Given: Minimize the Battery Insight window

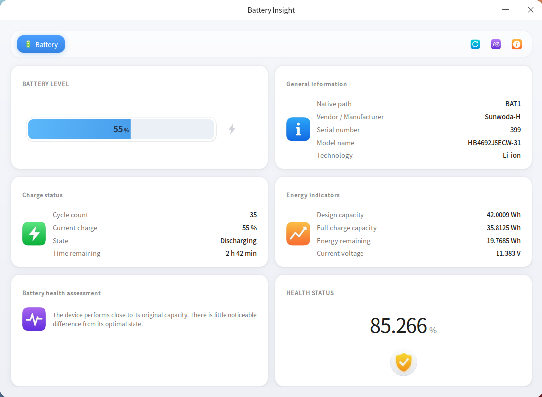Looking at the screenshot, I should (506, 10).
